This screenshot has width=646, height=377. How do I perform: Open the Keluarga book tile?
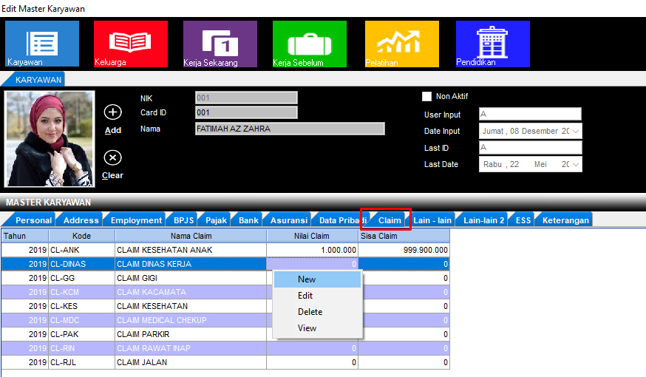131,44
